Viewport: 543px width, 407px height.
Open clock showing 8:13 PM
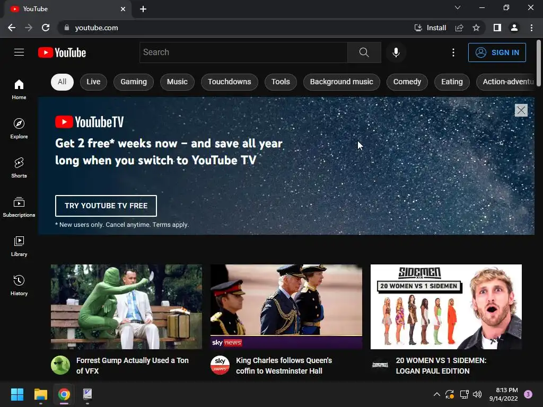(504, 394)
